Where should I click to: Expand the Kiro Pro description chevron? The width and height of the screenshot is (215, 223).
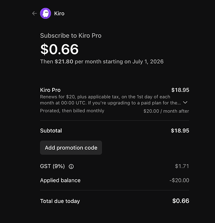coord(185,103)
